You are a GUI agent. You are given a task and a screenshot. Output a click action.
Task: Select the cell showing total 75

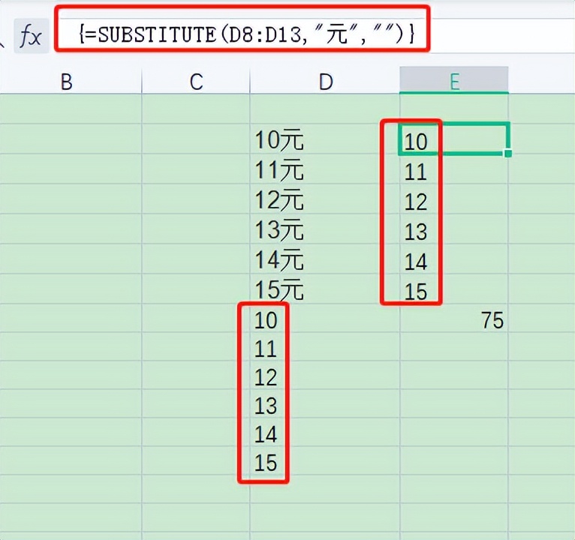click(x=454, y=318)
